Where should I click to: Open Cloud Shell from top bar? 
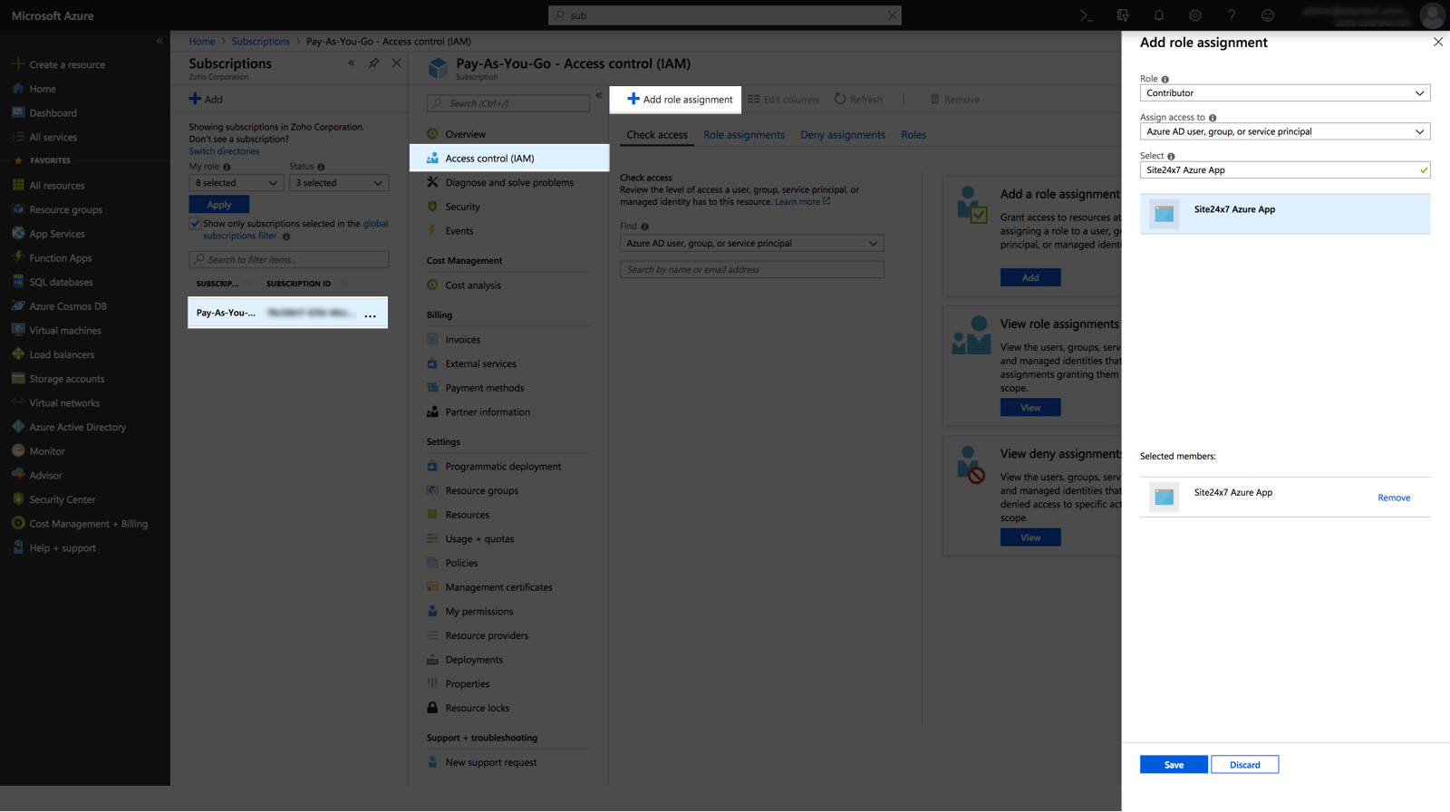pos(1086,15)
